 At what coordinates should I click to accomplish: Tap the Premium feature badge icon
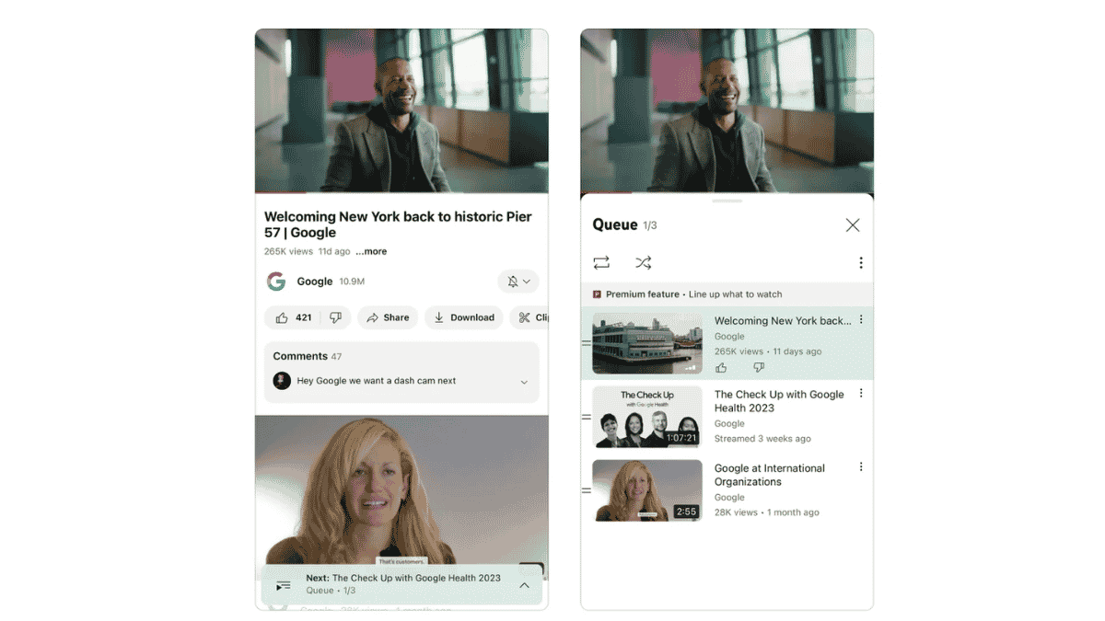[597, 294]
